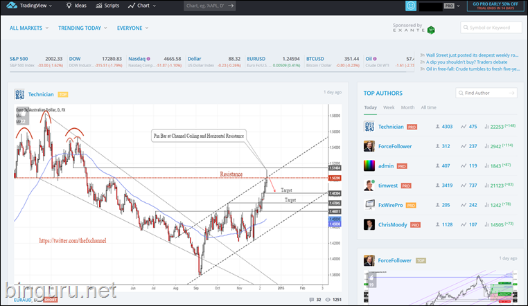The height and width of the screenshot is (306, 528).
Task: Open ForceFollower's chart idea thumbnail
Action: click(441, 287)
